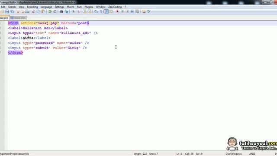
Task: Open the Settings menu
Action: click(x=59, y=7)
